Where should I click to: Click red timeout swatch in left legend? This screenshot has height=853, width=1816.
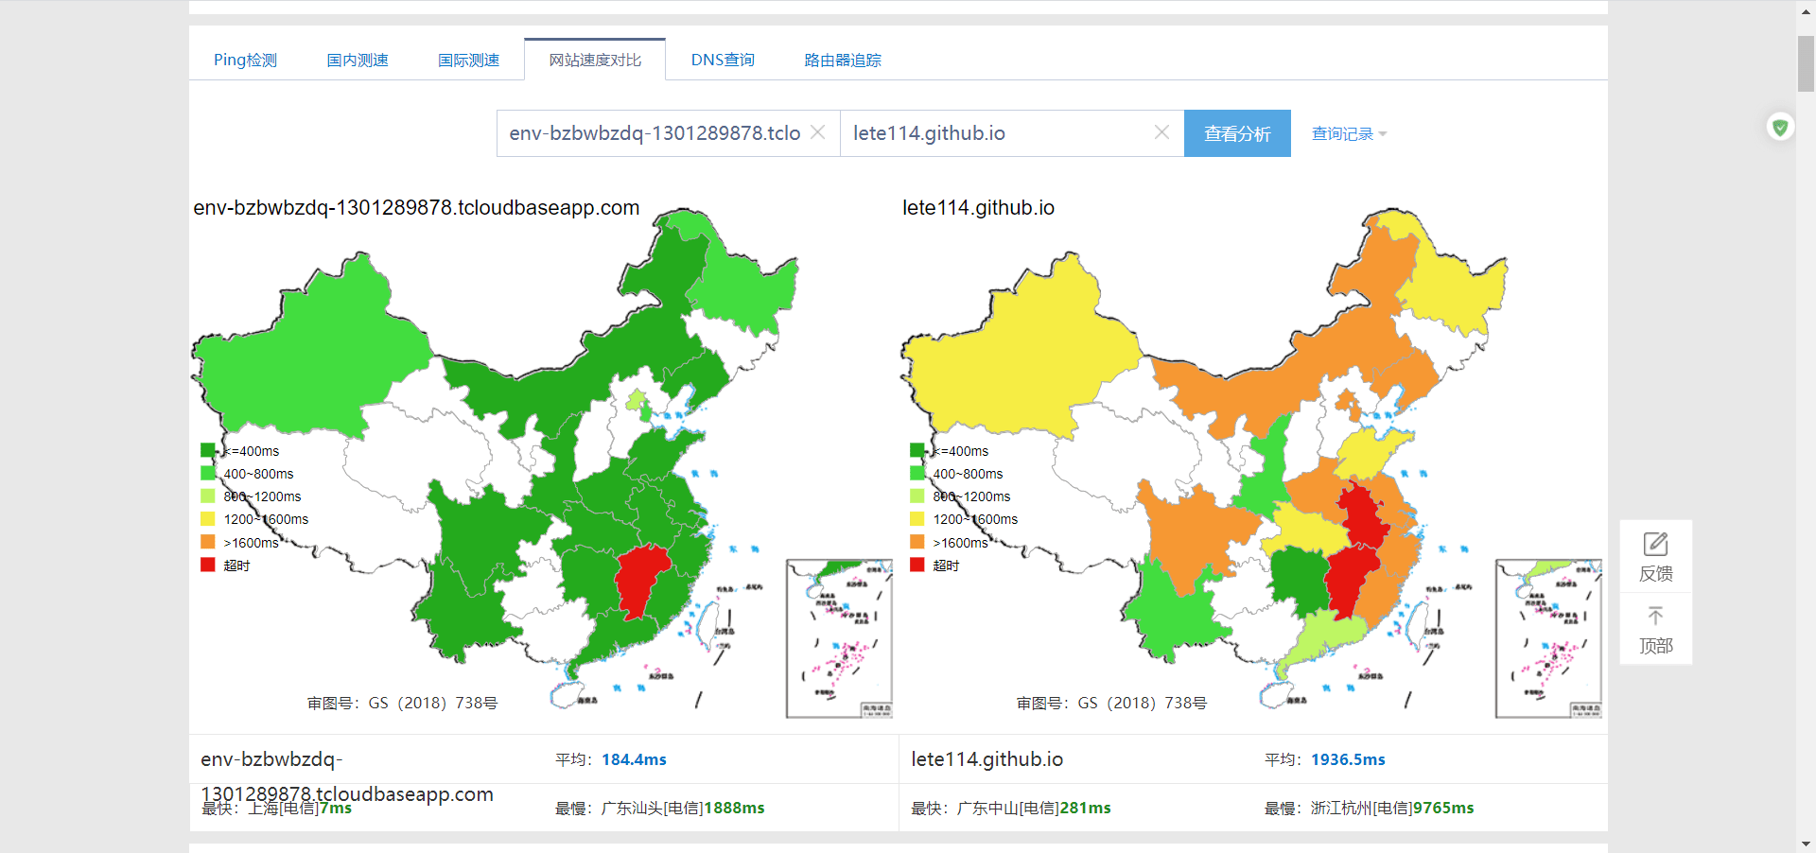208,565
